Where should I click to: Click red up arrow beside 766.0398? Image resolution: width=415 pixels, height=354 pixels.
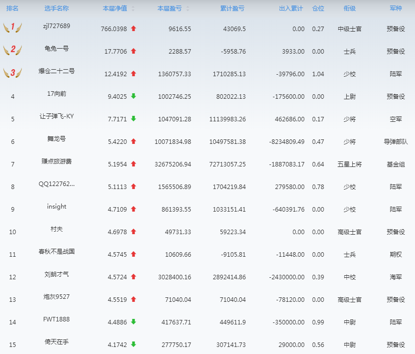pos(133,29)
